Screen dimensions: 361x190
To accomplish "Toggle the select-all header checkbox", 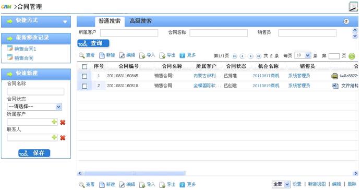I will click(x=85, y=67).
